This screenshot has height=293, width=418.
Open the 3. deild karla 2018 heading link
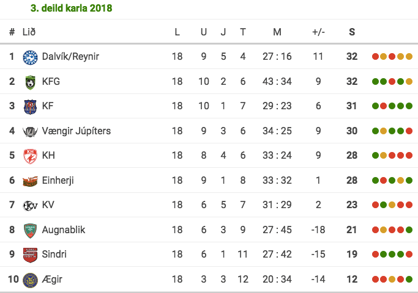click(x=71, y=9)
